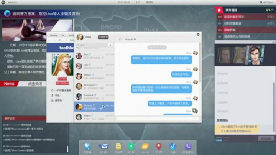Select the left greyed-out man's portrait
The image size is (276, 155).
click(225, 55)
